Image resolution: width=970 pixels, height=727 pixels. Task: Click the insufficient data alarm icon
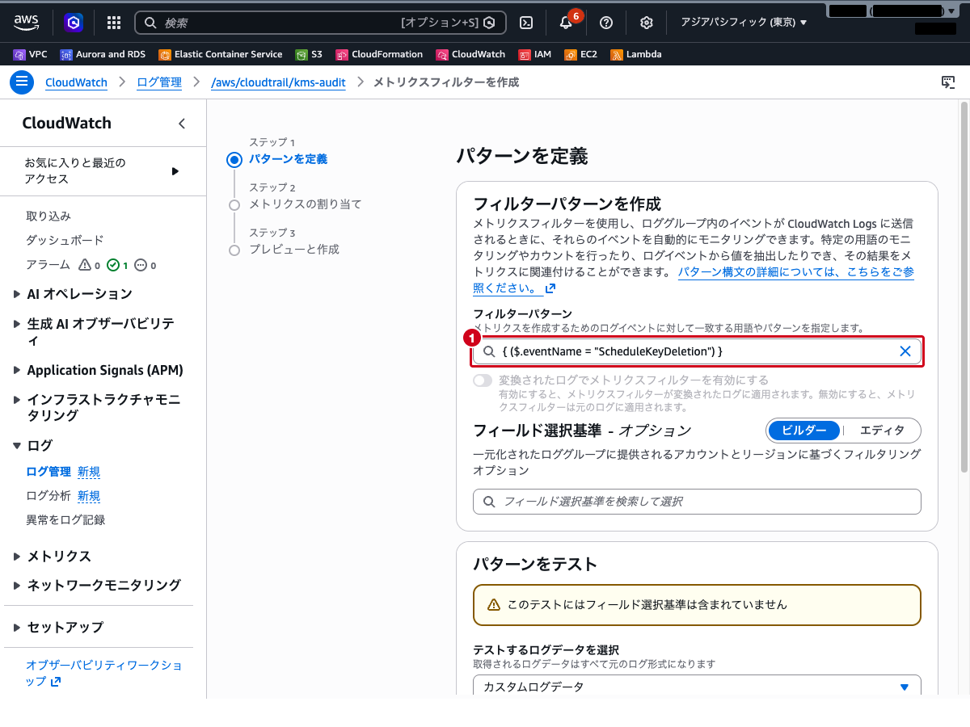pyautogui.click(x=141, y=265)
